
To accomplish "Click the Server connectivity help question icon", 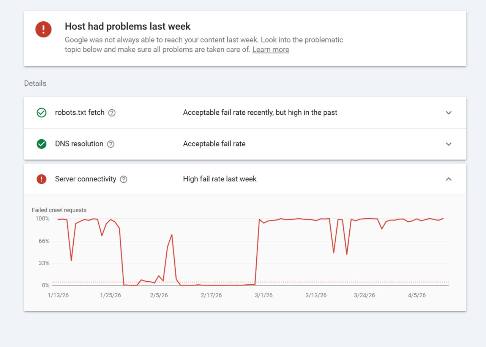I will [x=123, y=179].
